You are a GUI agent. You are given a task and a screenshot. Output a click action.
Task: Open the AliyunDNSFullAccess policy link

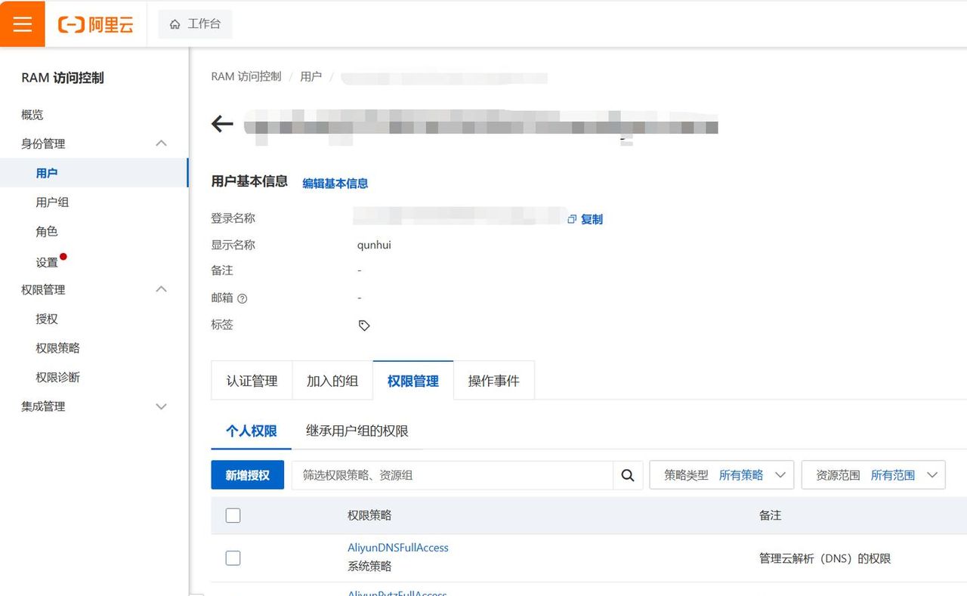point(398,548)
